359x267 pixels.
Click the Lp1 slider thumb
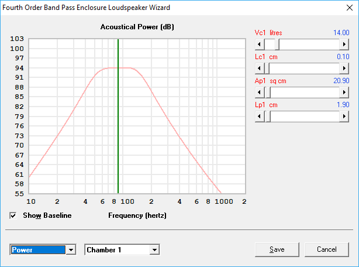268,117
